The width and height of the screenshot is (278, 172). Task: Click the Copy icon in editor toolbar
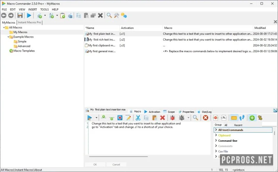[x=146, y=118]
